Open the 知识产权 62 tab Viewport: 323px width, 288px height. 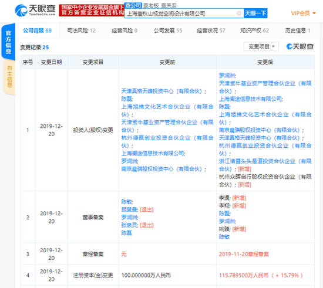[254, 31]
